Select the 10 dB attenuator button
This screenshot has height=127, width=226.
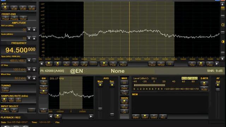(x=14, y=8)
